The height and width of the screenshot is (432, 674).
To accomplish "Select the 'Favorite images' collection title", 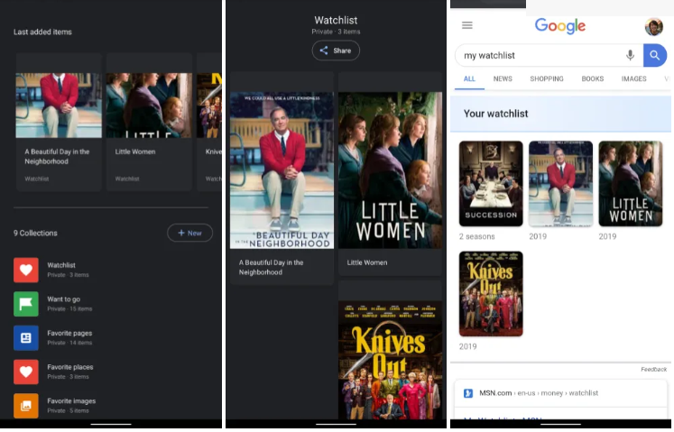I will pos(71,401).
